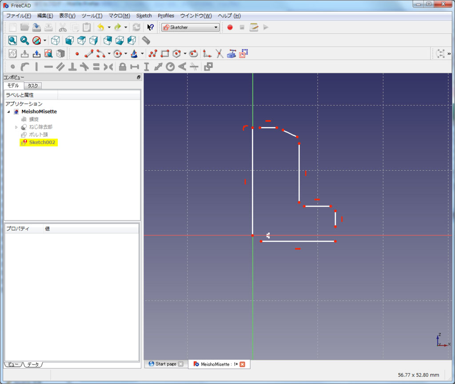Click the View sketch magnifier icon
This screenshot has height=384, width=455.
(x=48, y=54)
